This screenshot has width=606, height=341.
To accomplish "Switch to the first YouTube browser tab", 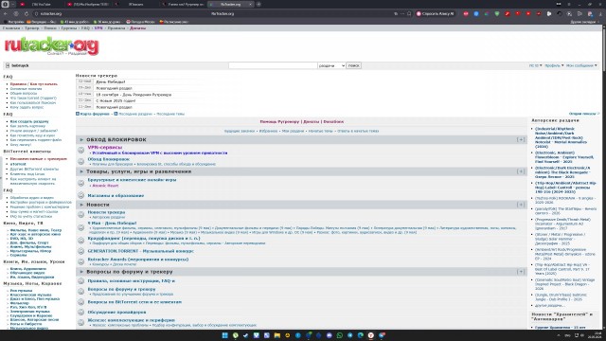I will click(x=41, y=4).
